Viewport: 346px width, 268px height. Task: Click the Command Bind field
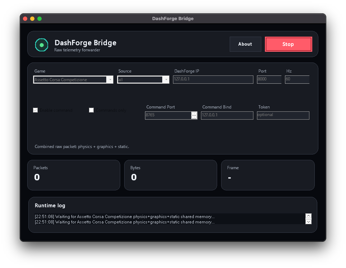coord(227,115)
